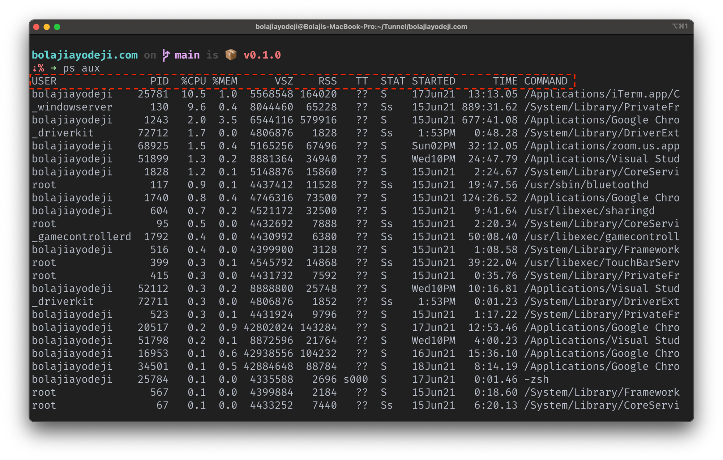Expand the STARTED column header

point(433,81)
